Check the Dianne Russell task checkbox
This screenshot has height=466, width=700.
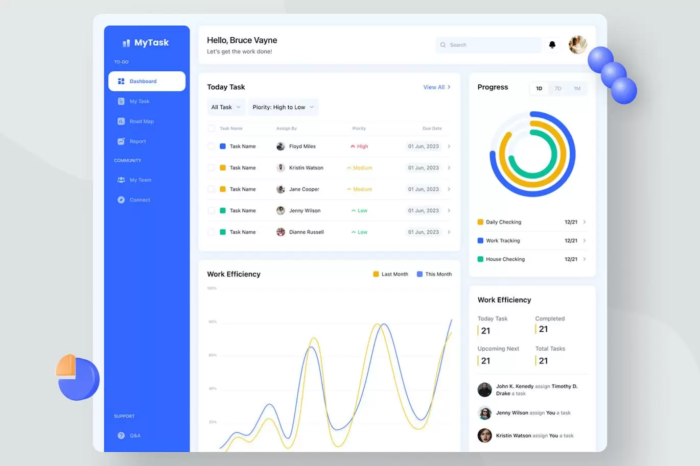tap(211, 232)
